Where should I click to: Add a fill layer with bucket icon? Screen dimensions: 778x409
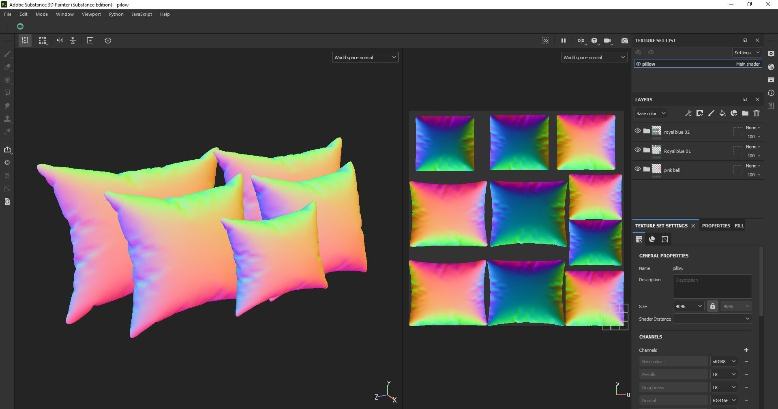pyautogui.click(x=722, y=113)
